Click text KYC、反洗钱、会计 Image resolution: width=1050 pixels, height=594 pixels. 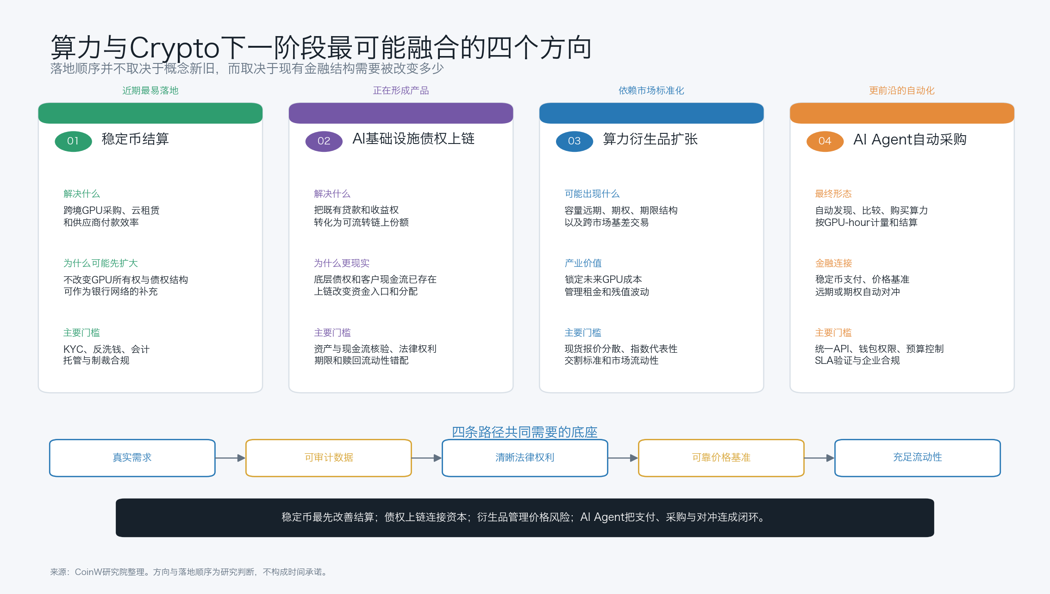(x=106, y=349)
